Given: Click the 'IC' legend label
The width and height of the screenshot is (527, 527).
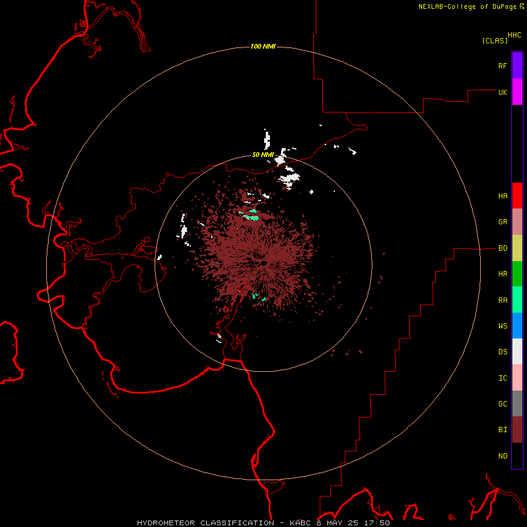Looking at the screenshot, I should click(x=502, y=378).
